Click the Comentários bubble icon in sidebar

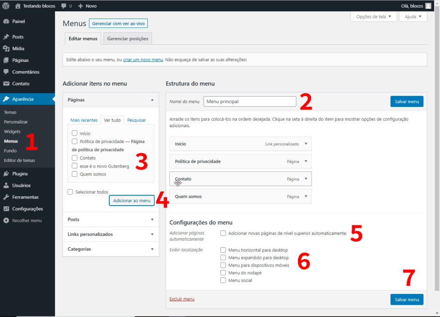point(6,72)
